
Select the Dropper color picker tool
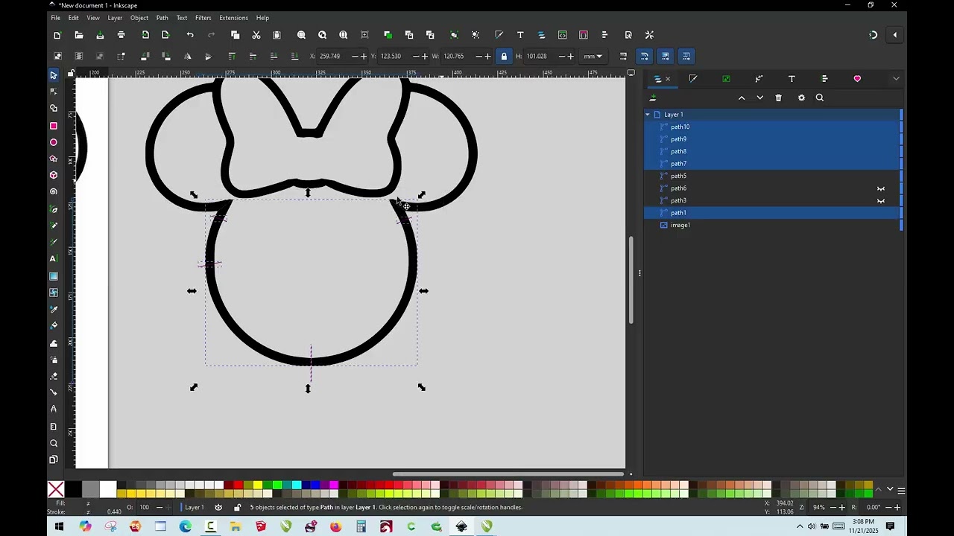(x=54, y=309)
